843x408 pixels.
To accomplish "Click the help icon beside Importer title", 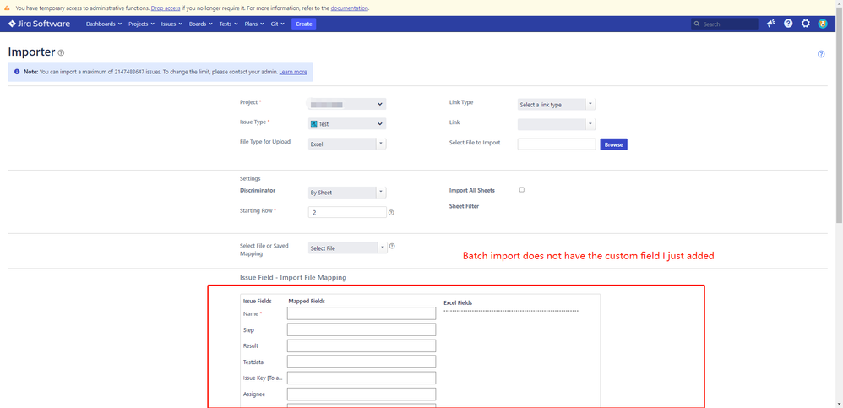I will 61,53.
